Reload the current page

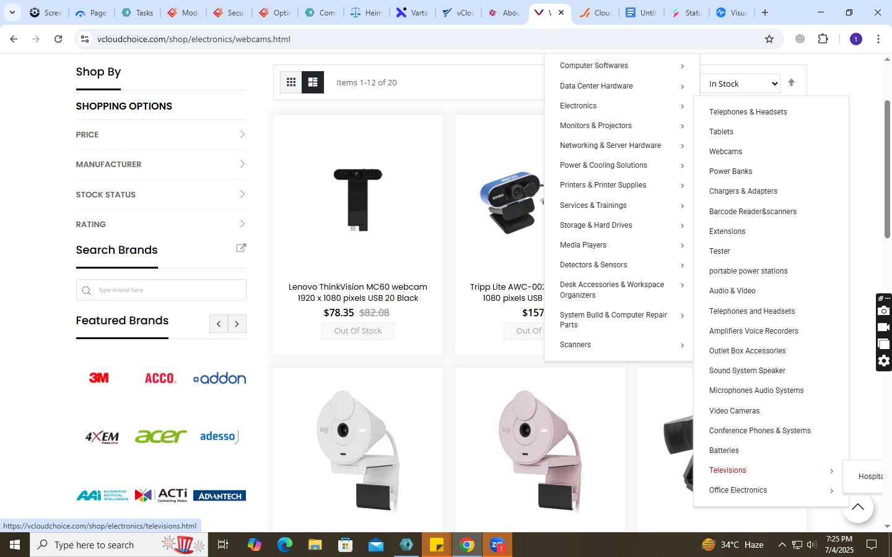58,39
